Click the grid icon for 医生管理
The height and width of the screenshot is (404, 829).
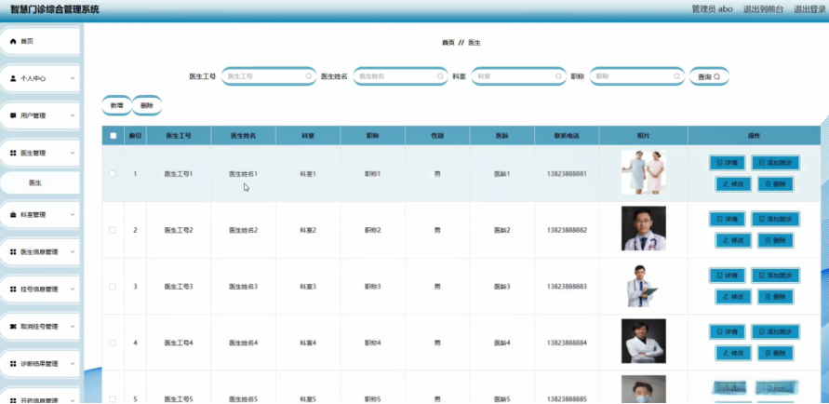(13, 153)
